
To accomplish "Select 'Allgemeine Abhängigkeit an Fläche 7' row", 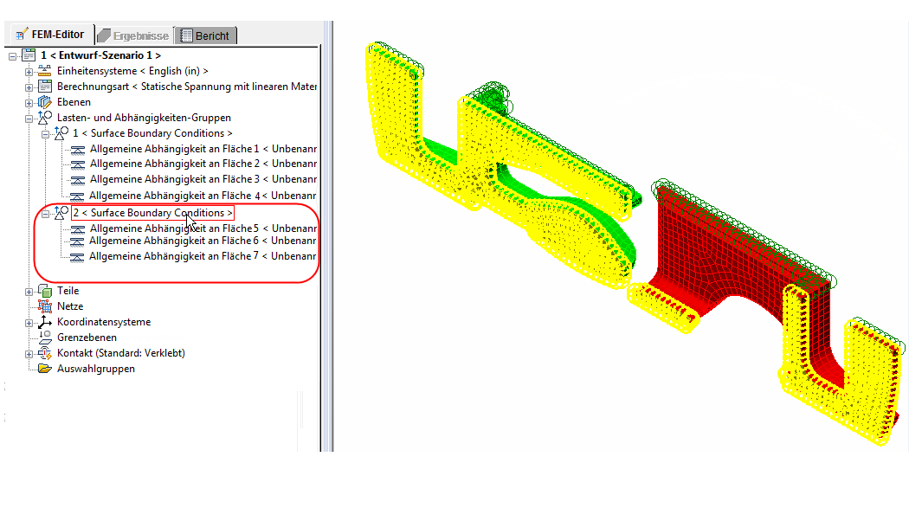I will 203,256.
